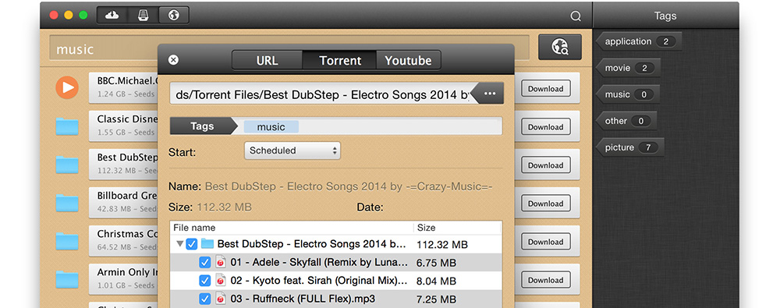
Task: Click the folder icon next to Classic Disney
Action: coord(67,126)
